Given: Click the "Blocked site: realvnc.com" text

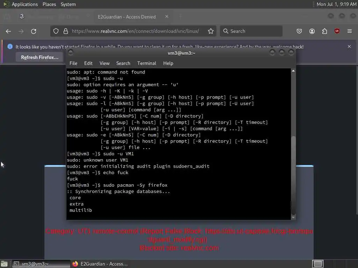Looking at the screenshot, I should pos(179,248).
